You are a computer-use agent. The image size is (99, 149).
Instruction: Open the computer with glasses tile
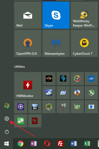[x=63, y=107]
